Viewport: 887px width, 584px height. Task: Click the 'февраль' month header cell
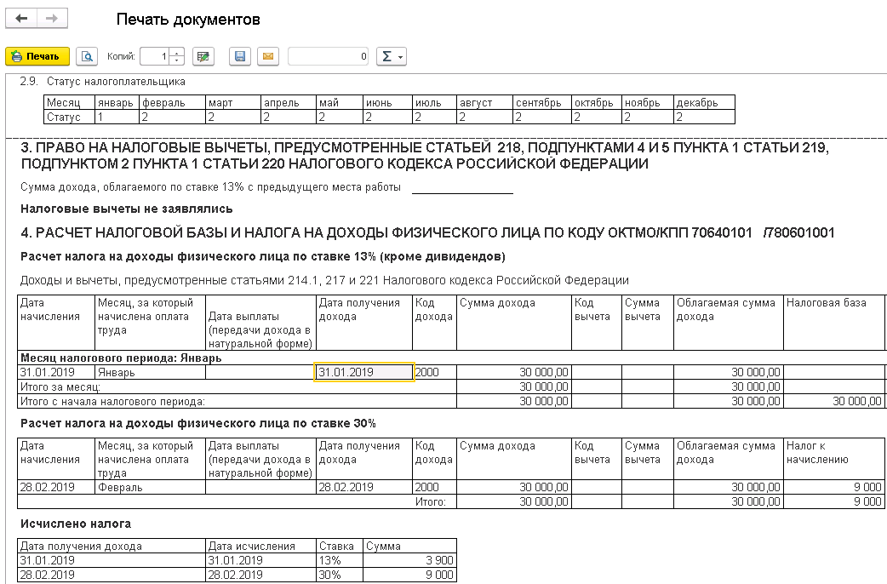172,103
